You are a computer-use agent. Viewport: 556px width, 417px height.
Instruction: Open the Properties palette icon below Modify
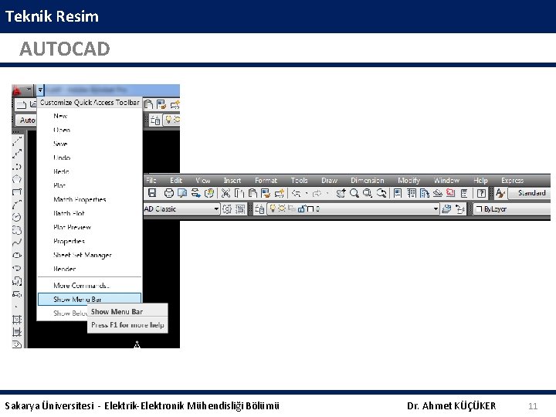click(398, 193)
